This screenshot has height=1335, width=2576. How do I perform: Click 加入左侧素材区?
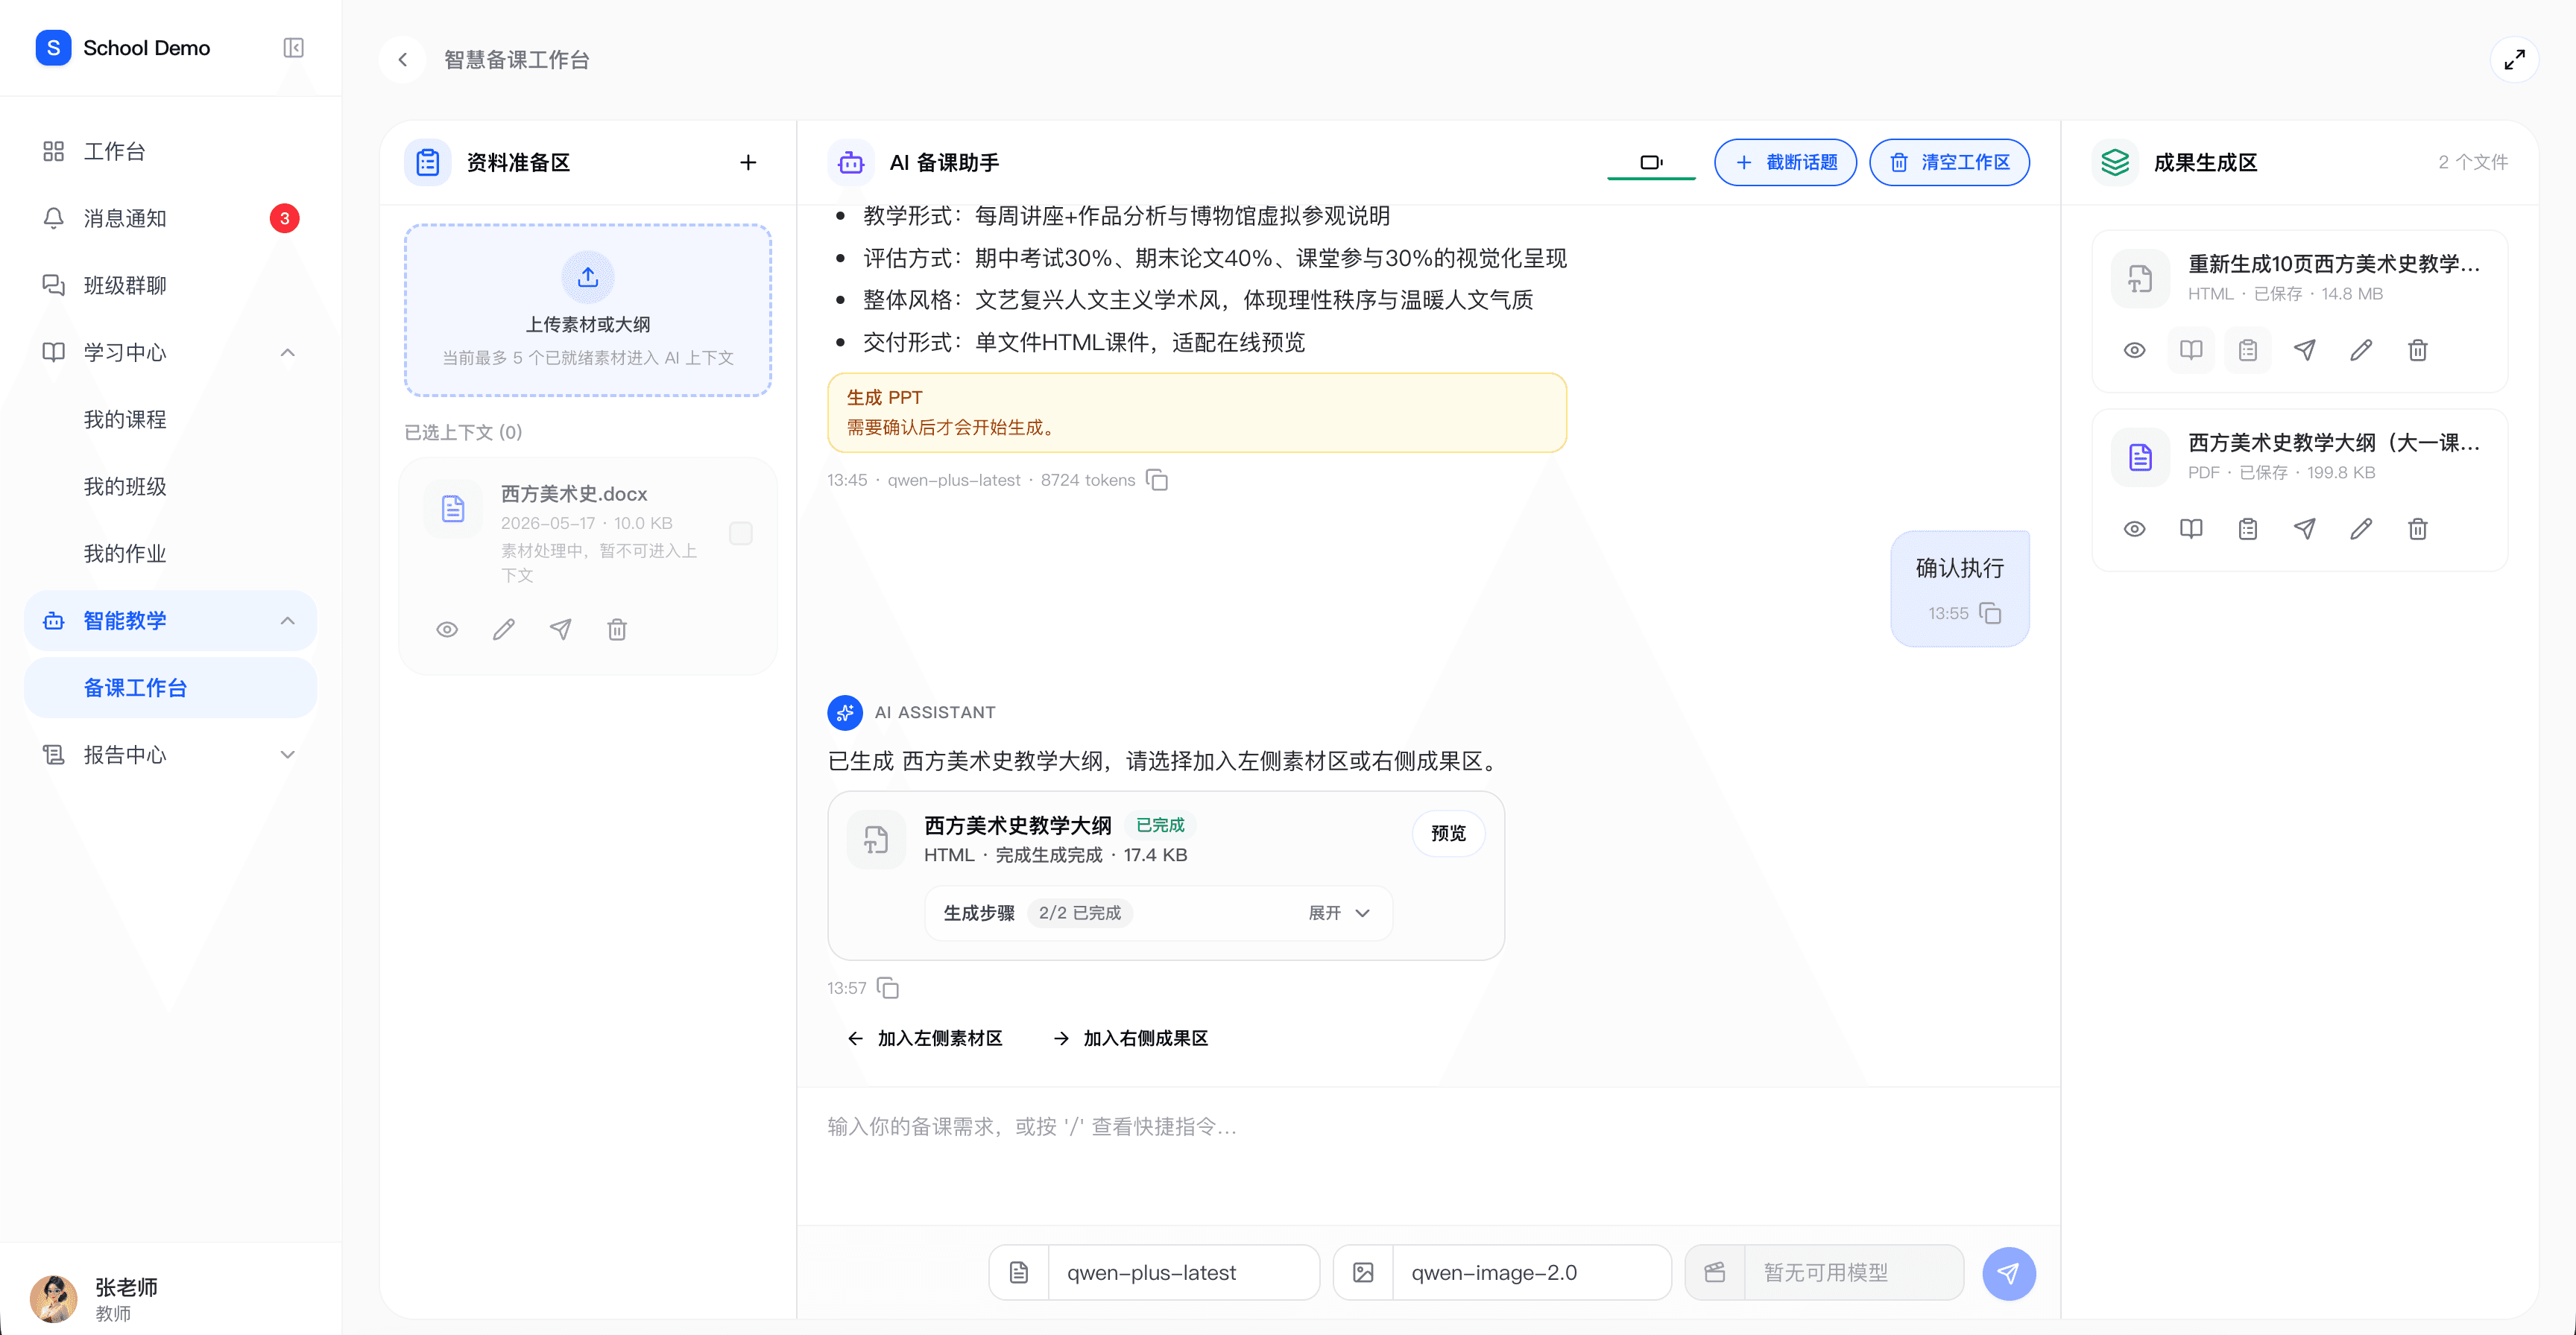[x=925, y=1038]
